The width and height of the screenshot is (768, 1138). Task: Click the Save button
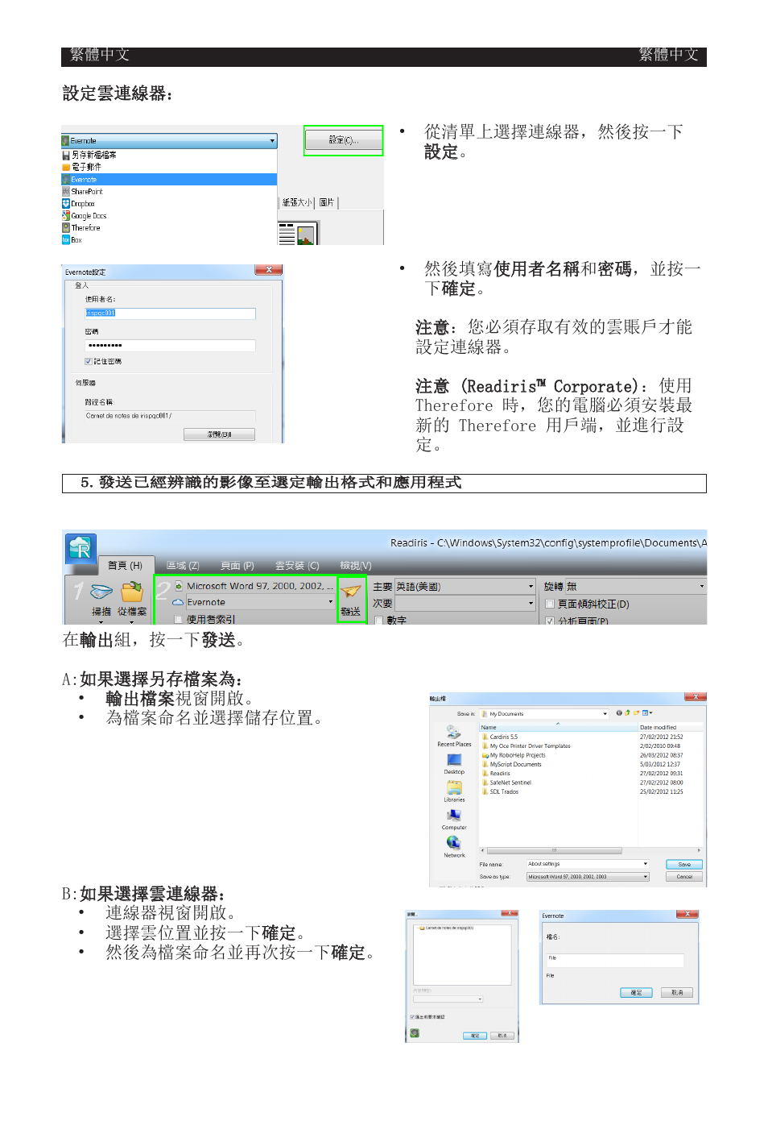tap(684, 864)
